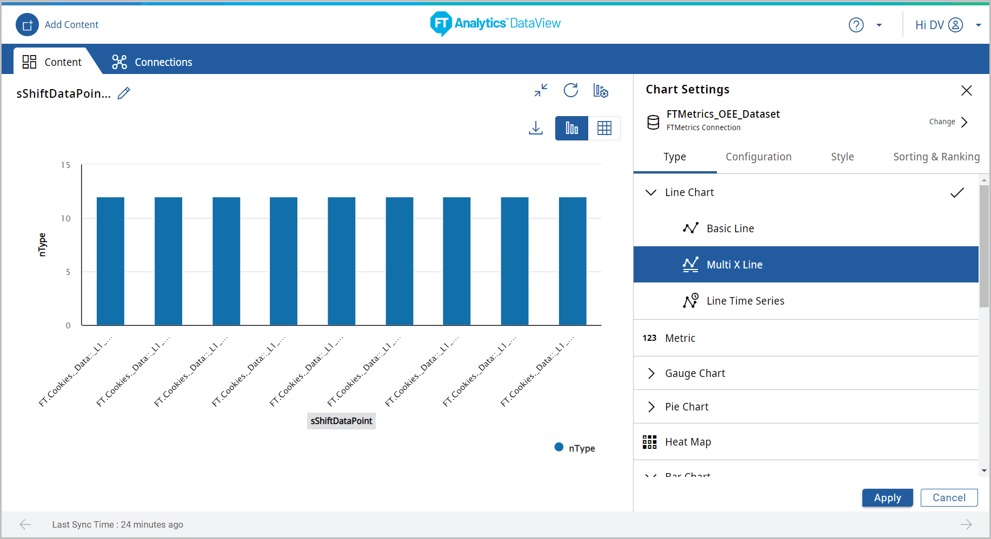Screen dimensions: 991x539
Task: Expand the Pie Chart section
Action: coord(651,407)
